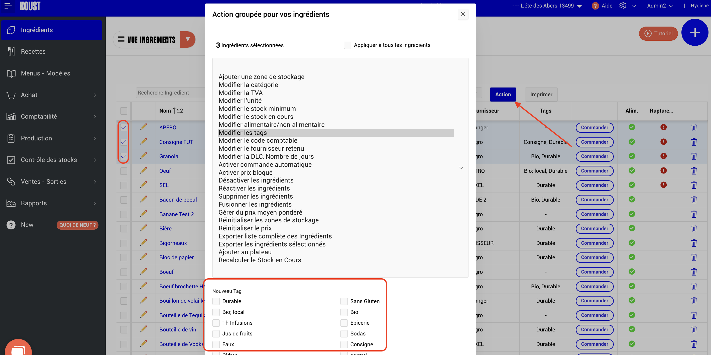Screen dimensions: 711x355
Task: Check the Consigne tag checkbox
Action: pyautogui.click(x=344, y=344)
